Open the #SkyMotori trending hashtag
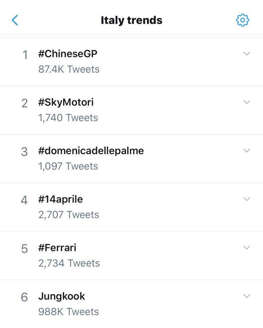The height and width of the screenshot is (328, 263). pos(66,102)
